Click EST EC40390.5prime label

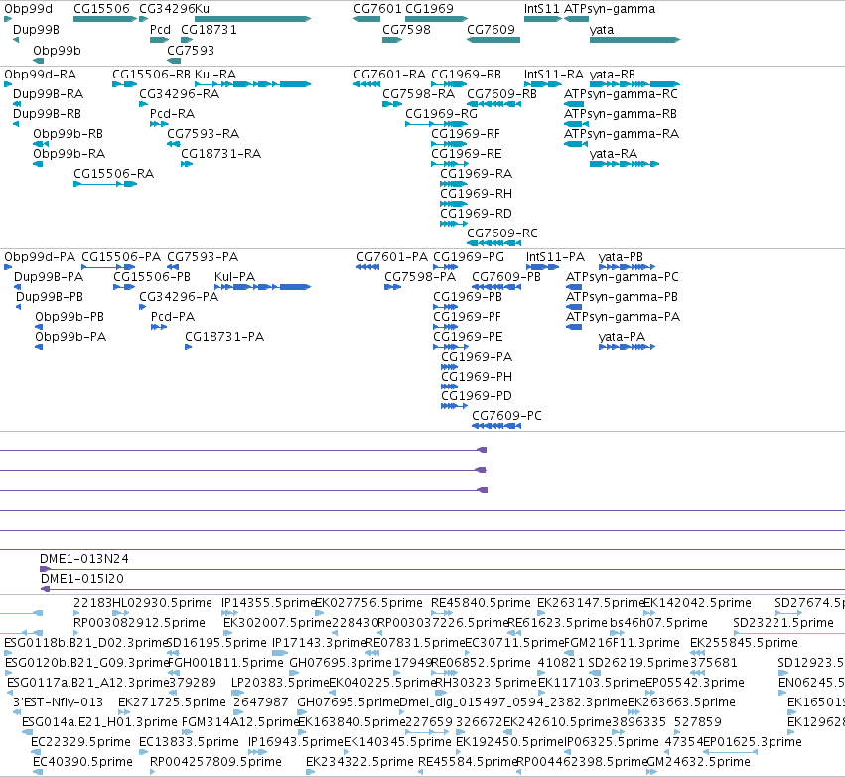tap(82, 762)
